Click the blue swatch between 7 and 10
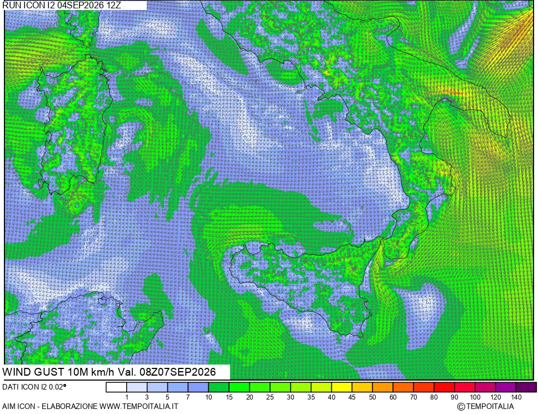Viewport: 538px width, 414px height. click(x=198, y=387)
